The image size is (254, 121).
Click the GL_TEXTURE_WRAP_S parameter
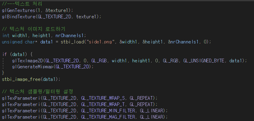pyautogui.click(x=104, y=98)
